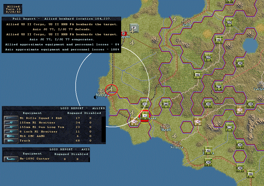
Task: Click the Marsala city label
Action: (102, 95)
